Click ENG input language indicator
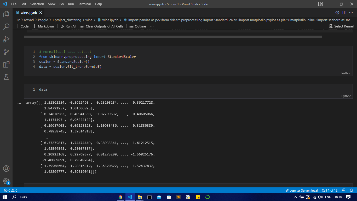Viewport: 357px width, 201px height. 328,197
